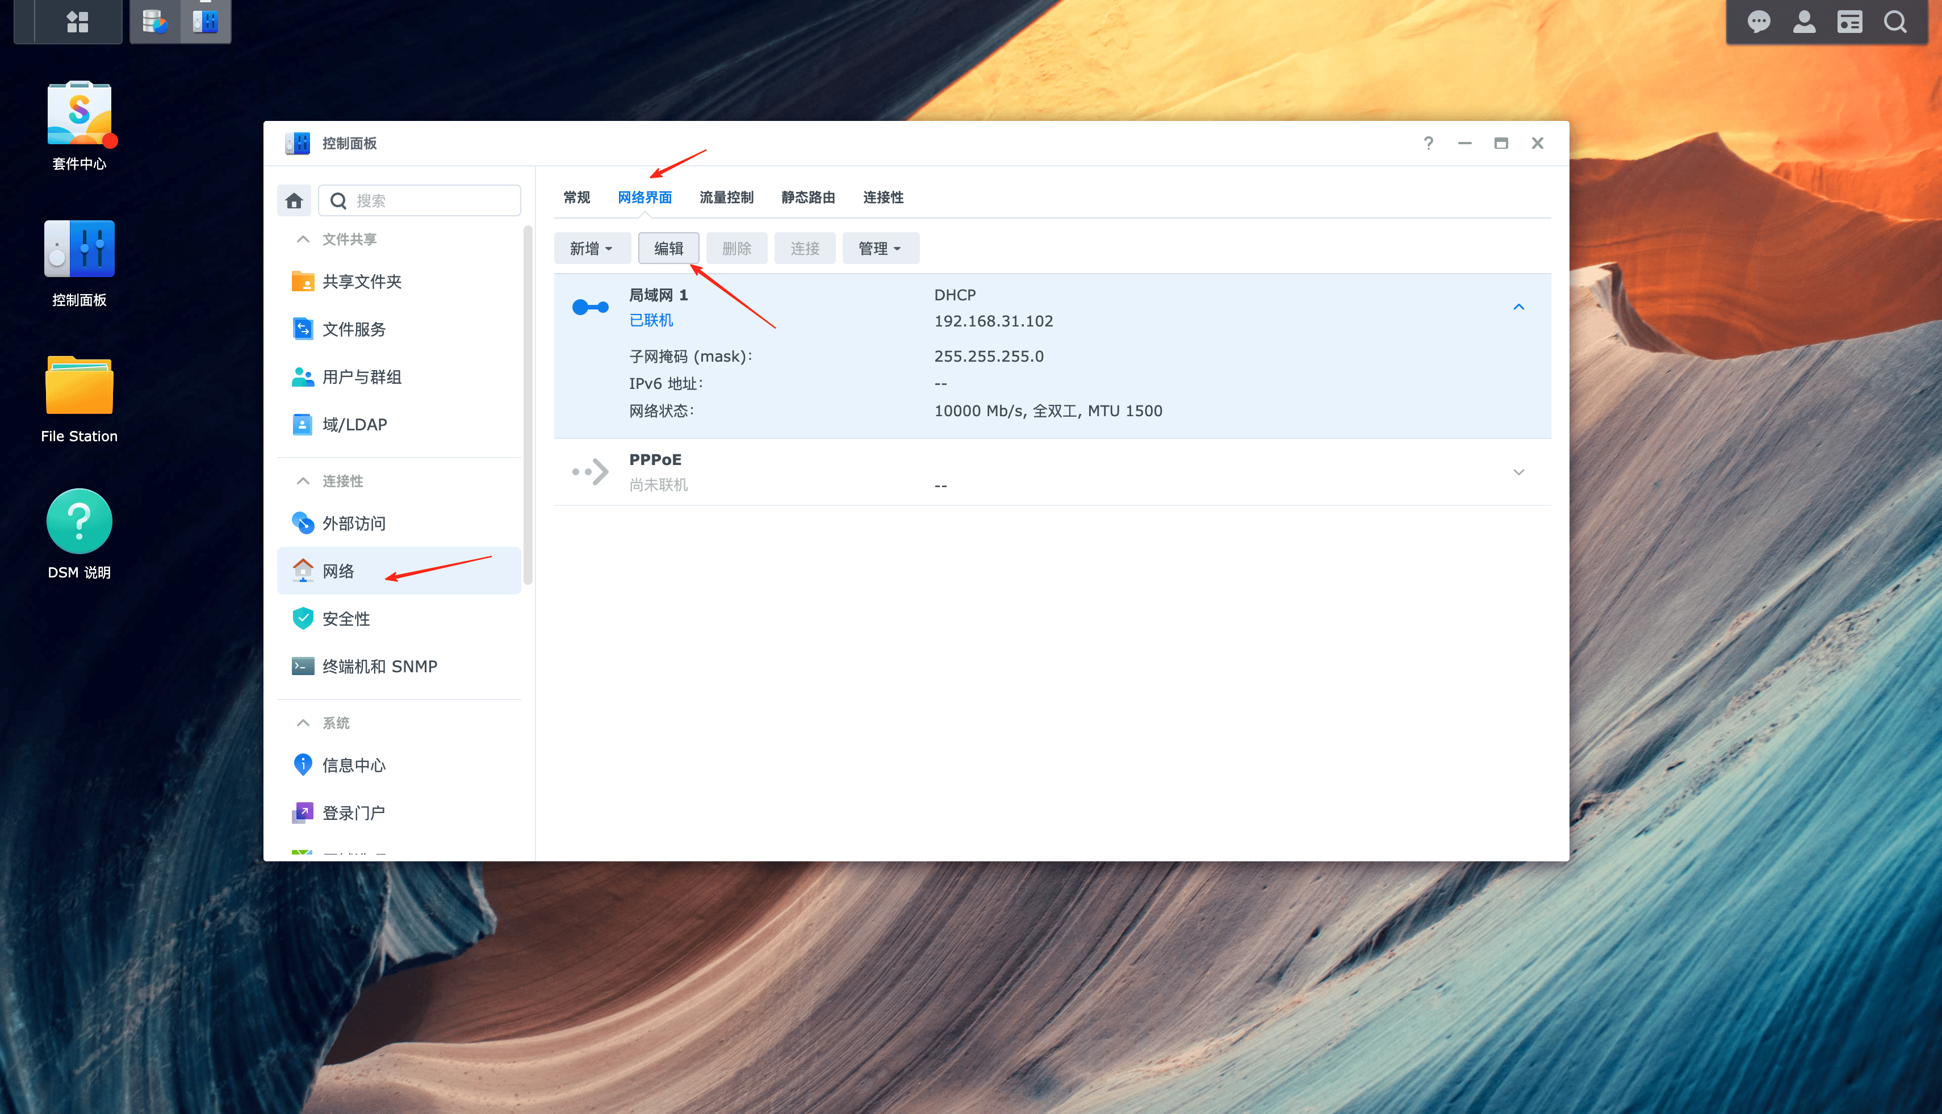The height and width of the screenshot is (1114, 1942).
Task: Expand the PPPoE interface row
Action: click(1518, 472)
